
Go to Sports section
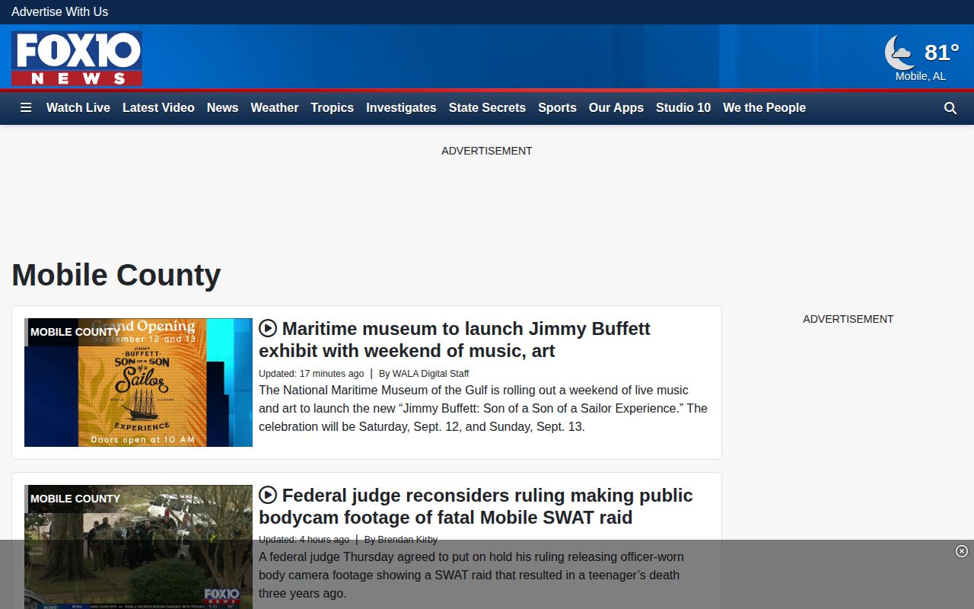click(557, 108)
